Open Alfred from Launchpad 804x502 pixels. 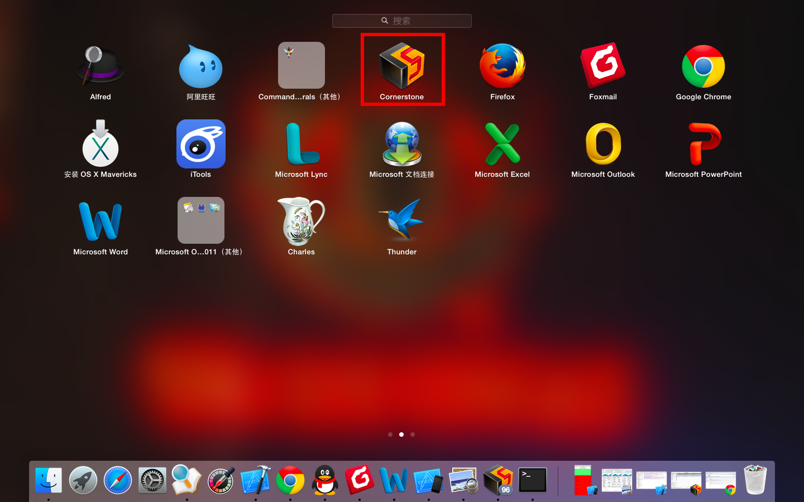[100, 67]
